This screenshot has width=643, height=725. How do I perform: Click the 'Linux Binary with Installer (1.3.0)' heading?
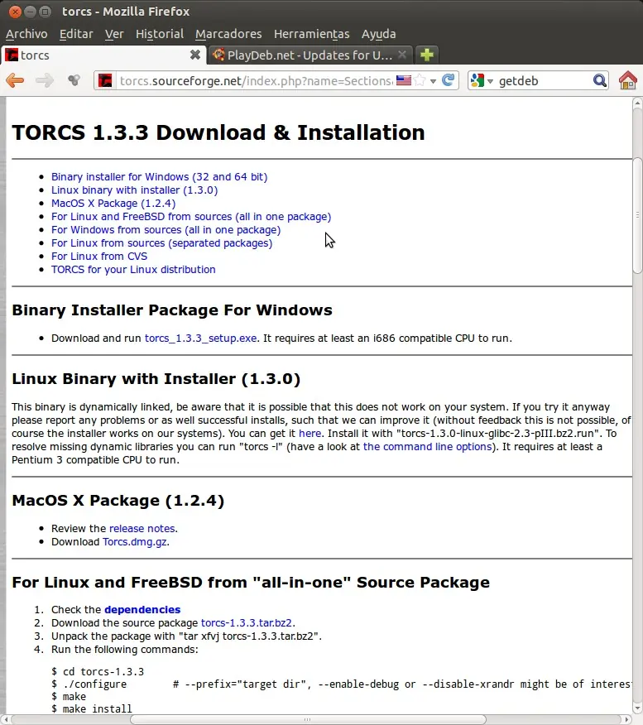coord(156,379)
